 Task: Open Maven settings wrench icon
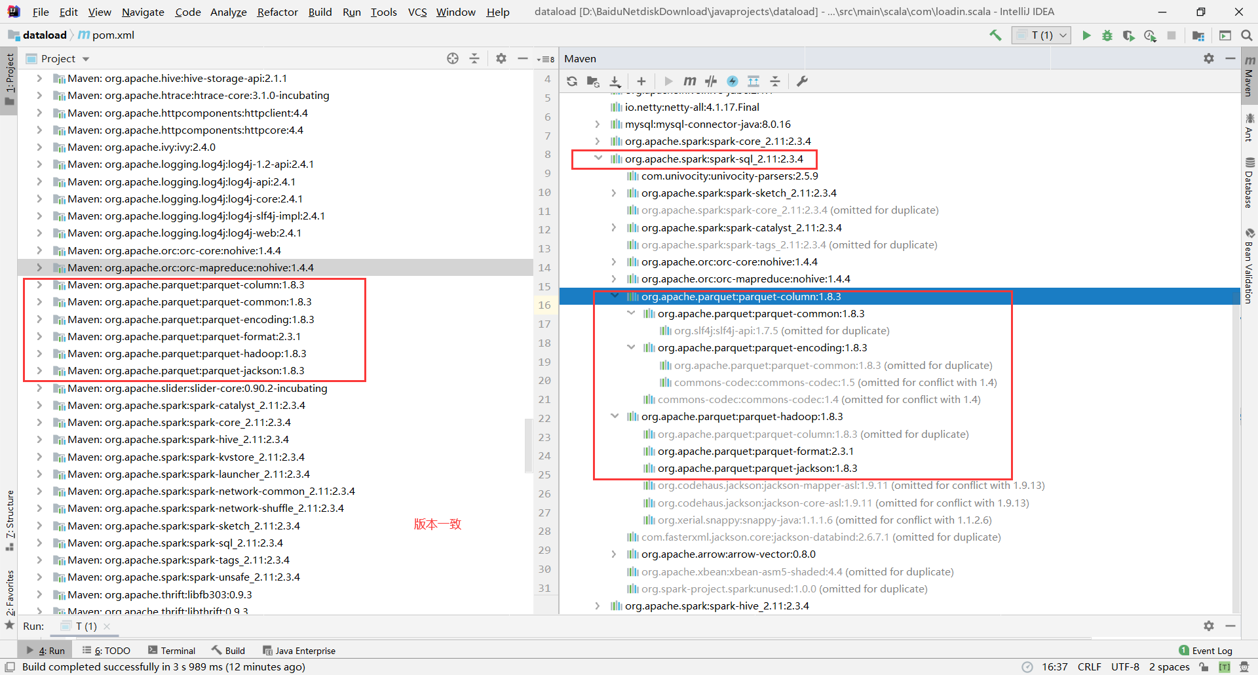tap(802, 81)
